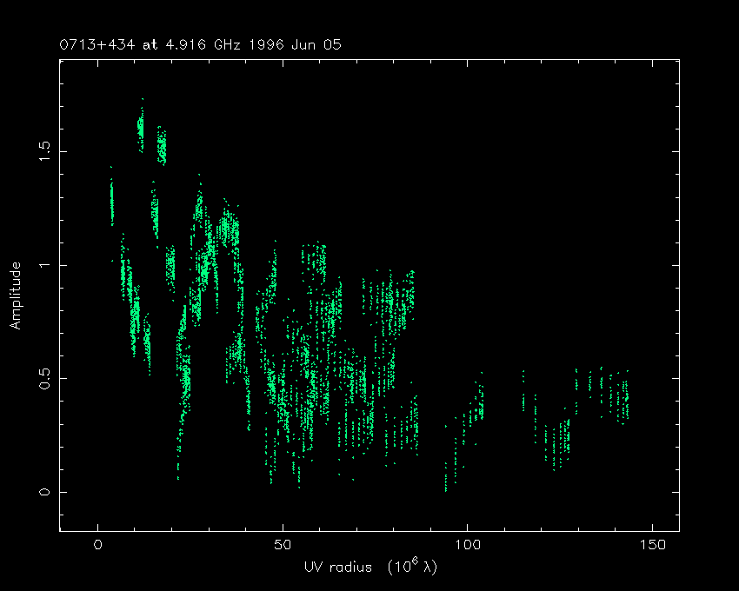This screenshot has width=739, height=591.
Task: Select the leftmost data cluster near amplitude 1.3
Action: (x=111, y=204)
